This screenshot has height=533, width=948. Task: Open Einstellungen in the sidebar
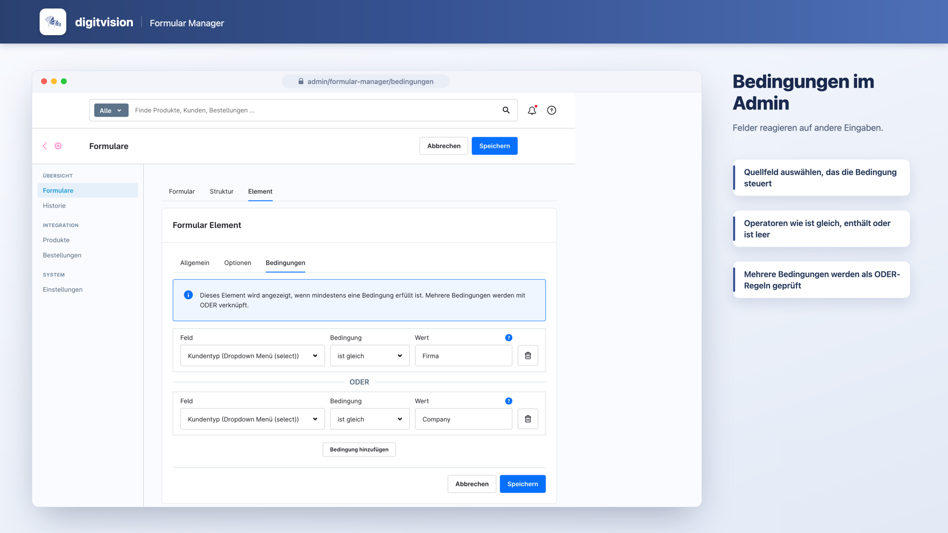coord(63,290)
